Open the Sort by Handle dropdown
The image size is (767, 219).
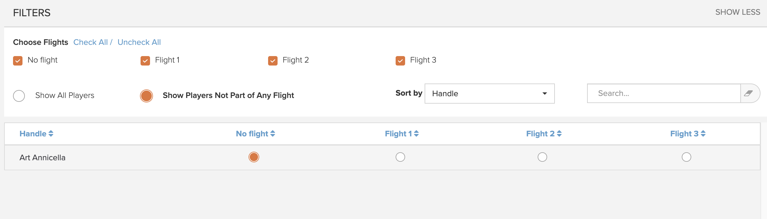[x=489, y=94]
